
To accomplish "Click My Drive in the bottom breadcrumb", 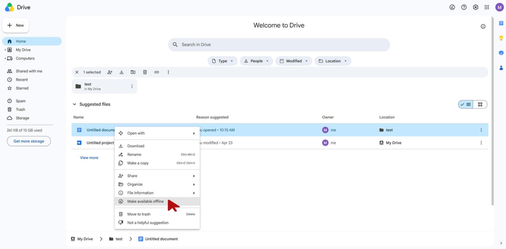I will pyautogui.click(x=82, y=239).
